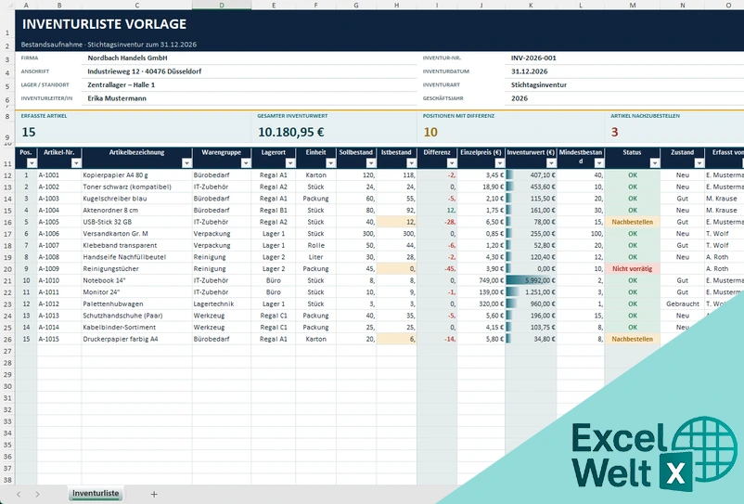Select the INVENTURLISTE VORLAGE title cell
Viewport: 744px width, 504px height.
click(x=379, y=24)
